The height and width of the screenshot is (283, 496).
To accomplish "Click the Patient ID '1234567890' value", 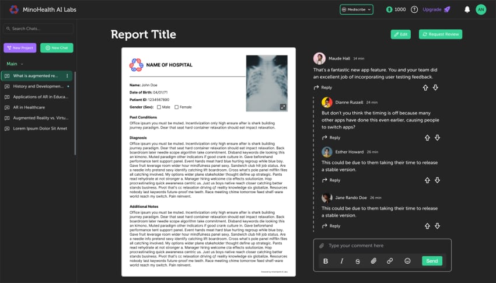I will pyautogui.click(x=159, y=100).
